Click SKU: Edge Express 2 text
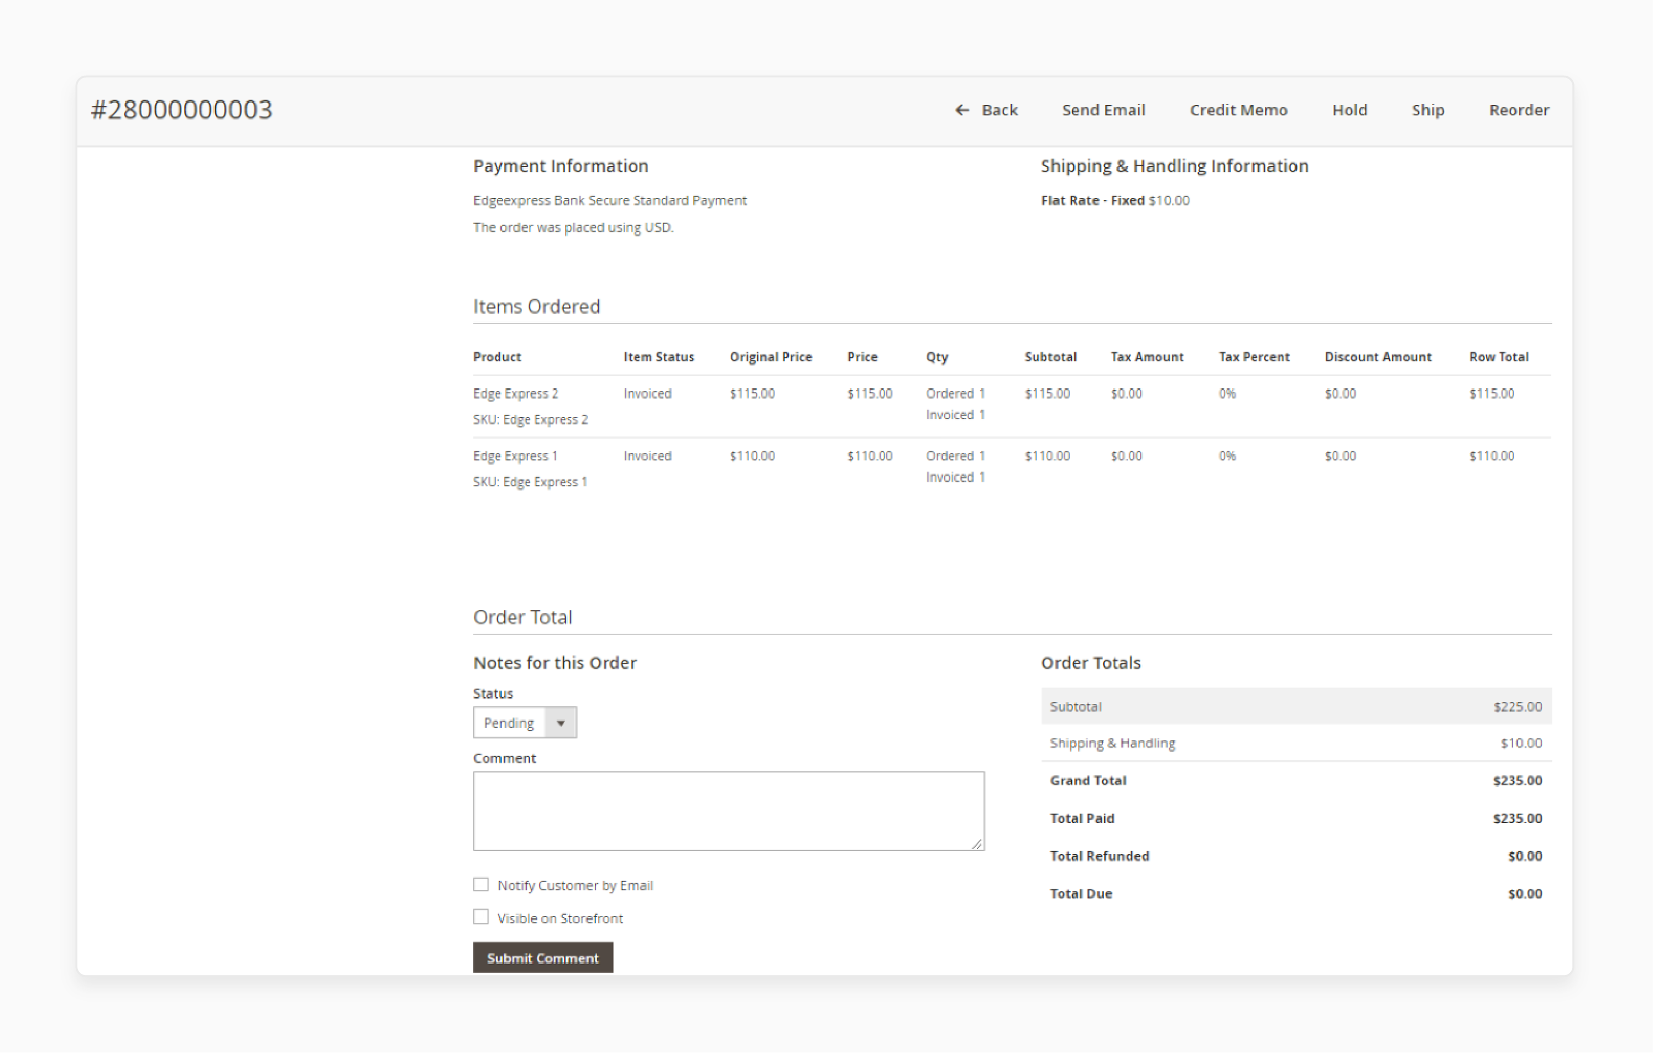 click(530, 419)
